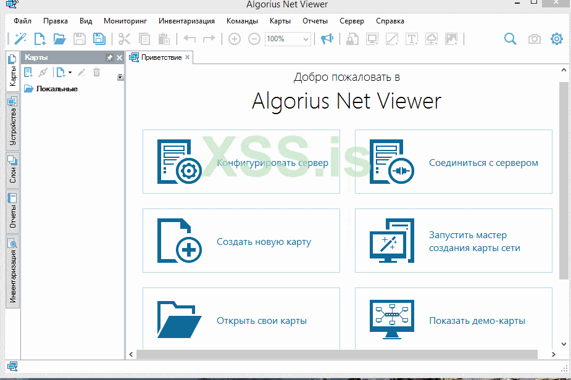The image size is (571, 380).
Task: Open the Мониторинг menu
Action: [x=125, y=21]
